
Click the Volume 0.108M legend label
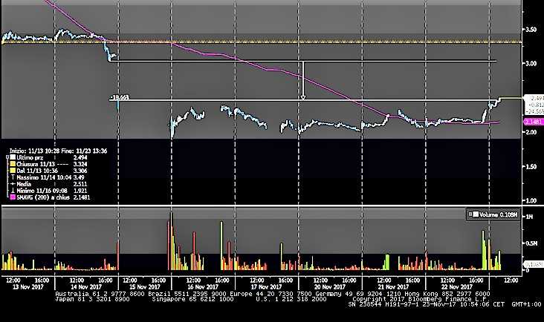pyautogui.click(x=498, y=214)
